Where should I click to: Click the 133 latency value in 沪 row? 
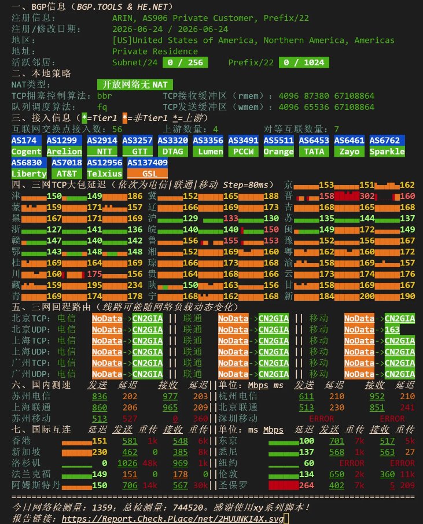[231, 218]
